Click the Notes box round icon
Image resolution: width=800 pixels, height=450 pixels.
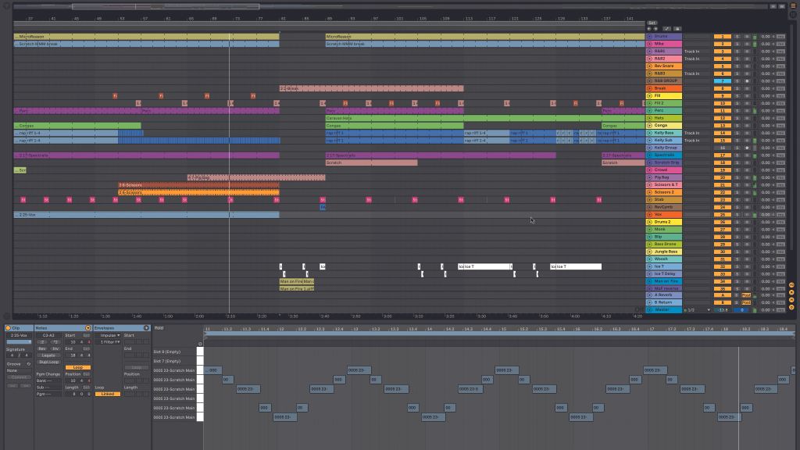(x=87, y=328)
